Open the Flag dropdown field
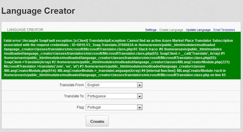 click(114, 107)
